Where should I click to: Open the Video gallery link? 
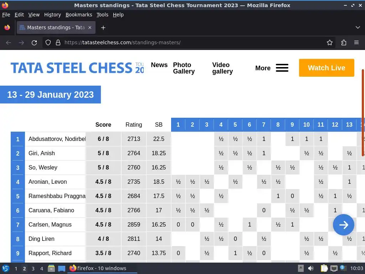[222, 68]
